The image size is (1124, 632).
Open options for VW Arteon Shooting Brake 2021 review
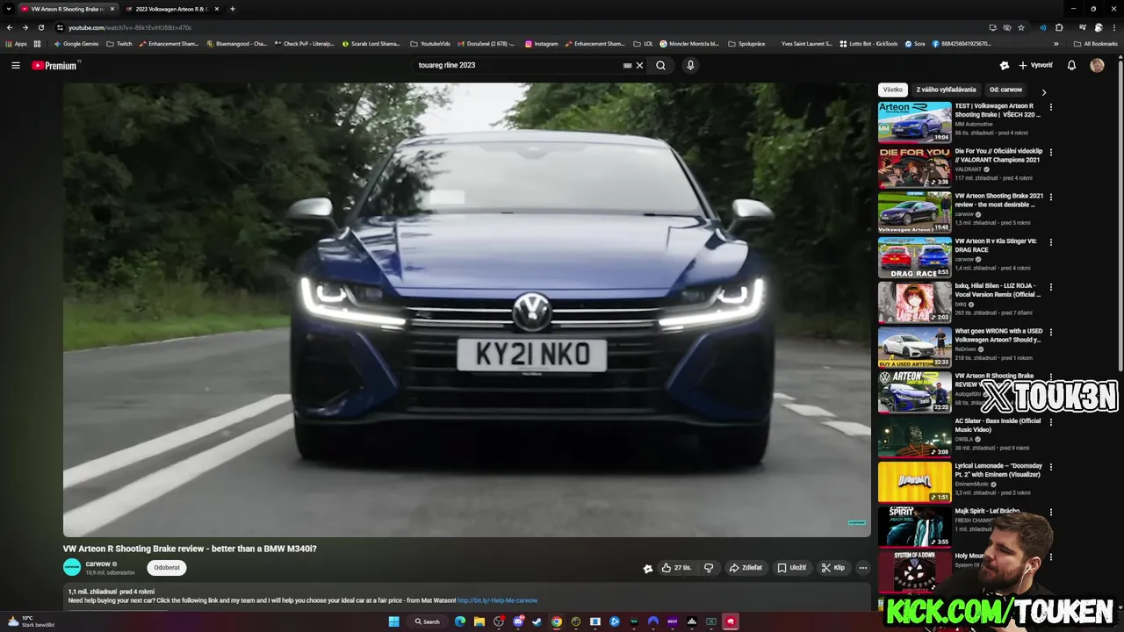tap(1051, 197)
